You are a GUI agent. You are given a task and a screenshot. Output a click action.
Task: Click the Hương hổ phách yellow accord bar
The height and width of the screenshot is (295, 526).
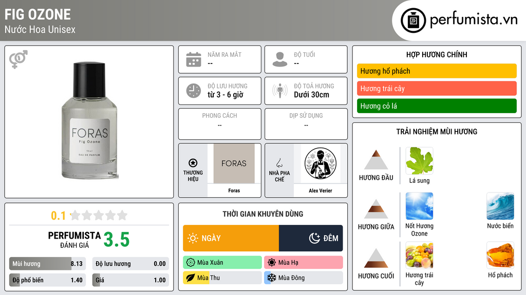[x=437, y=71]
